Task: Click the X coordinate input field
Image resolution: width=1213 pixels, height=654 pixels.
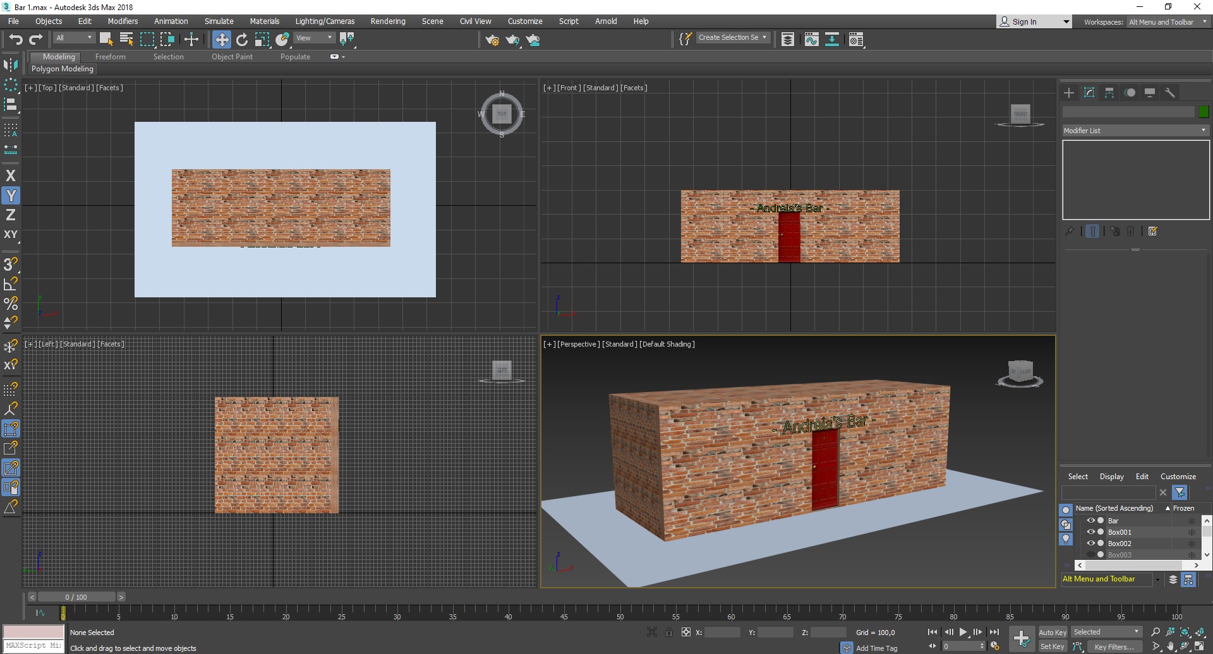Action: pyautogui.click(x=722, y=632)
